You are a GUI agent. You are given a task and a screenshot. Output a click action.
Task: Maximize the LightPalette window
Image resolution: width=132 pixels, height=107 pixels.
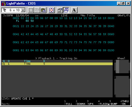click(x=123, y=3)
